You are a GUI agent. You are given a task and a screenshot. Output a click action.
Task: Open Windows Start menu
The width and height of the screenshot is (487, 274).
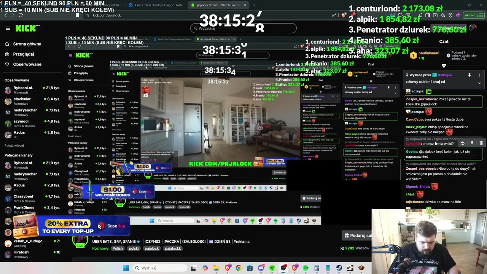click(x=126, y=268)
